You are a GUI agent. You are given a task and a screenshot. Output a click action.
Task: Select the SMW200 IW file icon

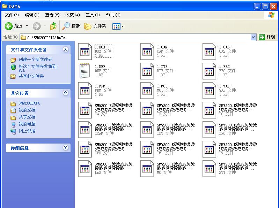pos(209,149)
